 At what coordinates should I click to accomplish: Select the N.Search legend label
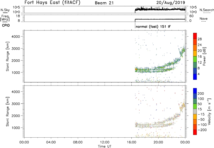tap(207, 10)
